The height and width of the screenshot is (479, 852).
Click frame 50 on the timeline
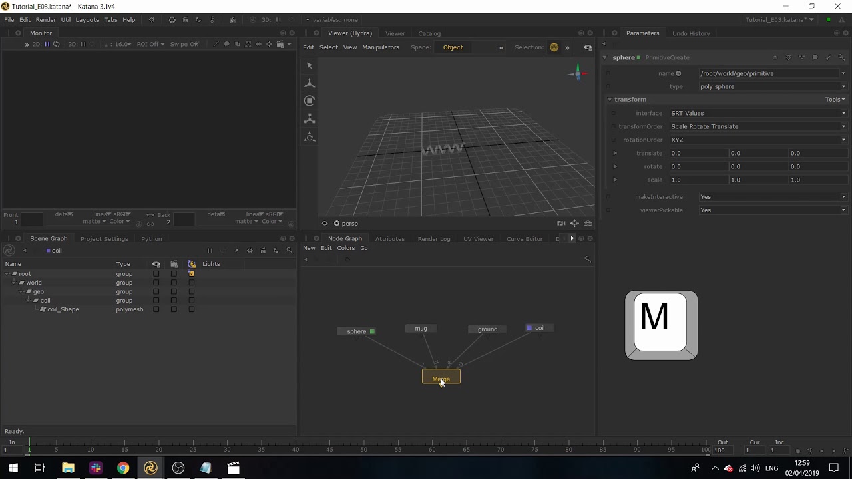(x=363, y=450)
